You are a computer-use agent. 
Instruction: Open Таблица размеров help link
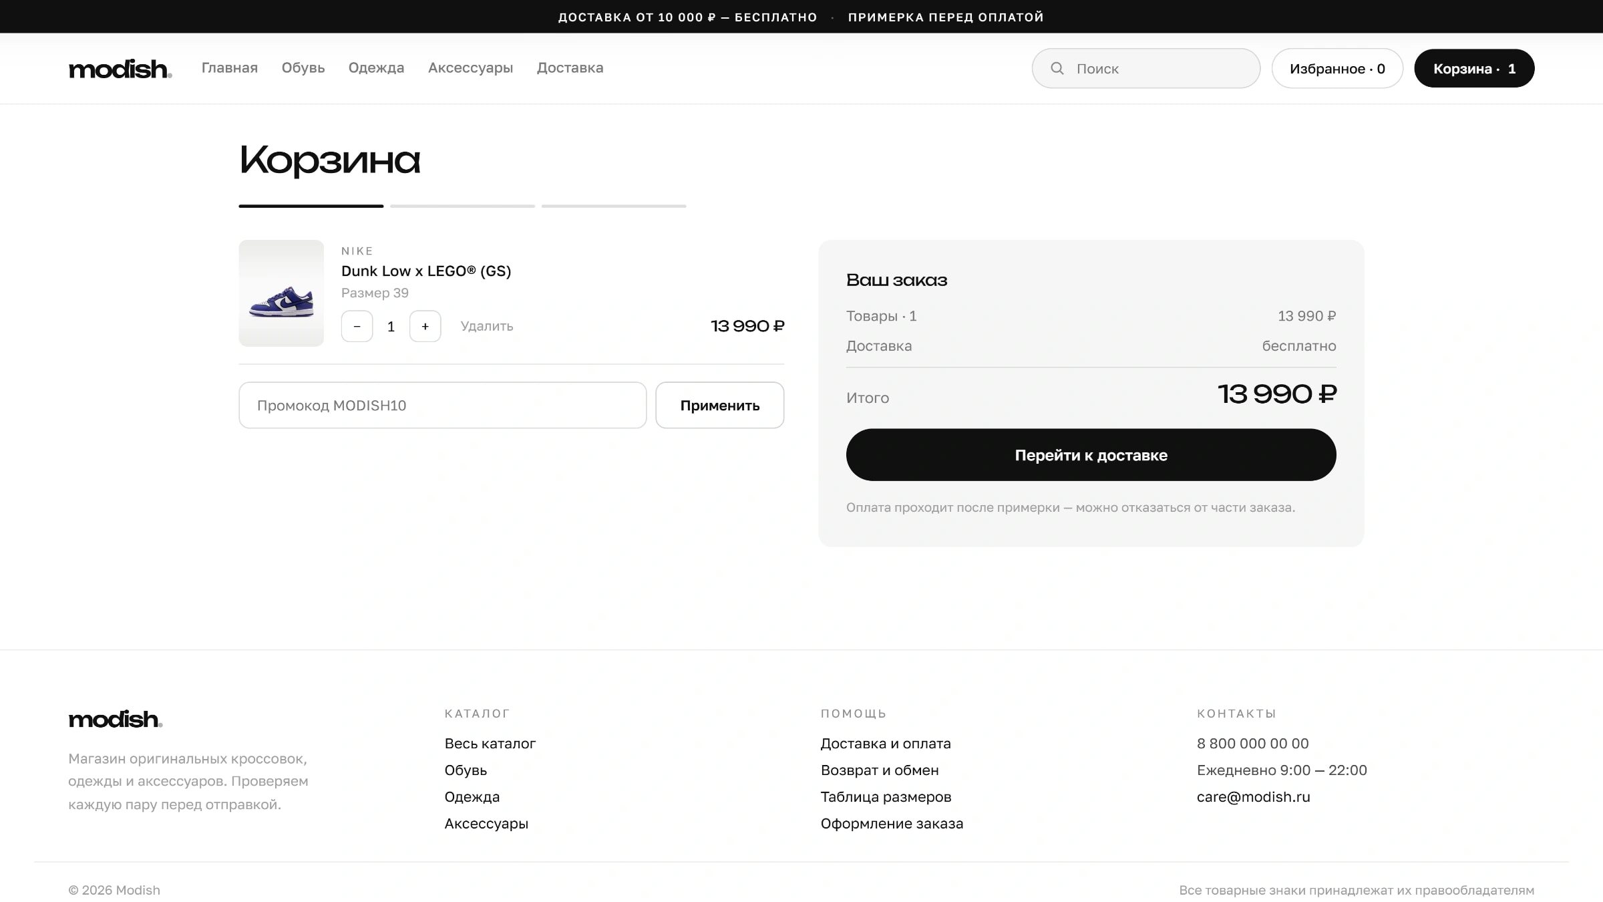point(886,797)
